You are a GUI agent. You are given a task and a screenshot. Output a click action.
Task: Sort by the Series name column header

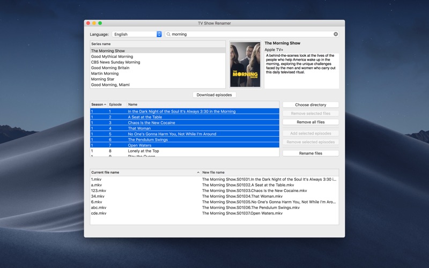[158, 44]
